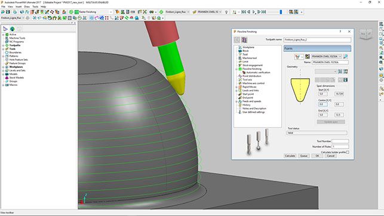Click the Stock Models explorer entry
Screen dimensions: 384x216
[16, 78]
